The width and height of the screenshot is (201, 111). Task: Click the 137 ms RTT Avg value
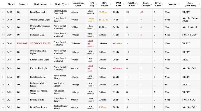(x=91, y=19)
